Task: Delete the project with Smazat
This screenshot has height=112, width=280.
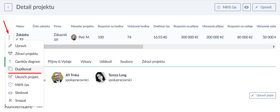Action: [20, 100]
